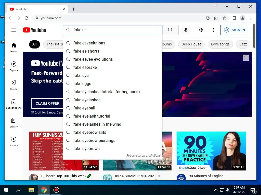Choose suggestion 'fake eyebrow slits'
The height and width of the screenshot is (195, 261).
pos(112,132)
